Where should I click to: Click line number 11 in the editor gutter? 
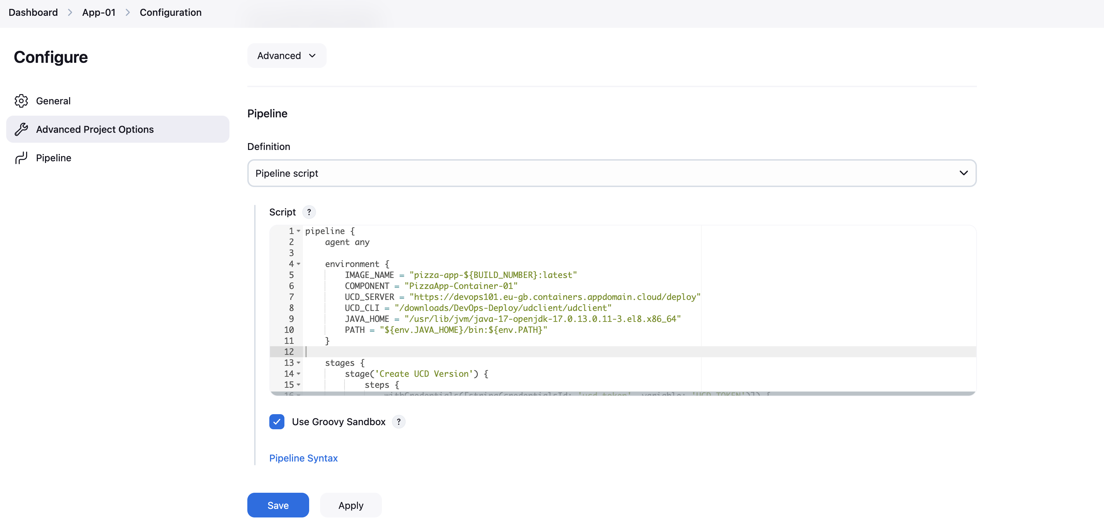[x=289, y=341]
